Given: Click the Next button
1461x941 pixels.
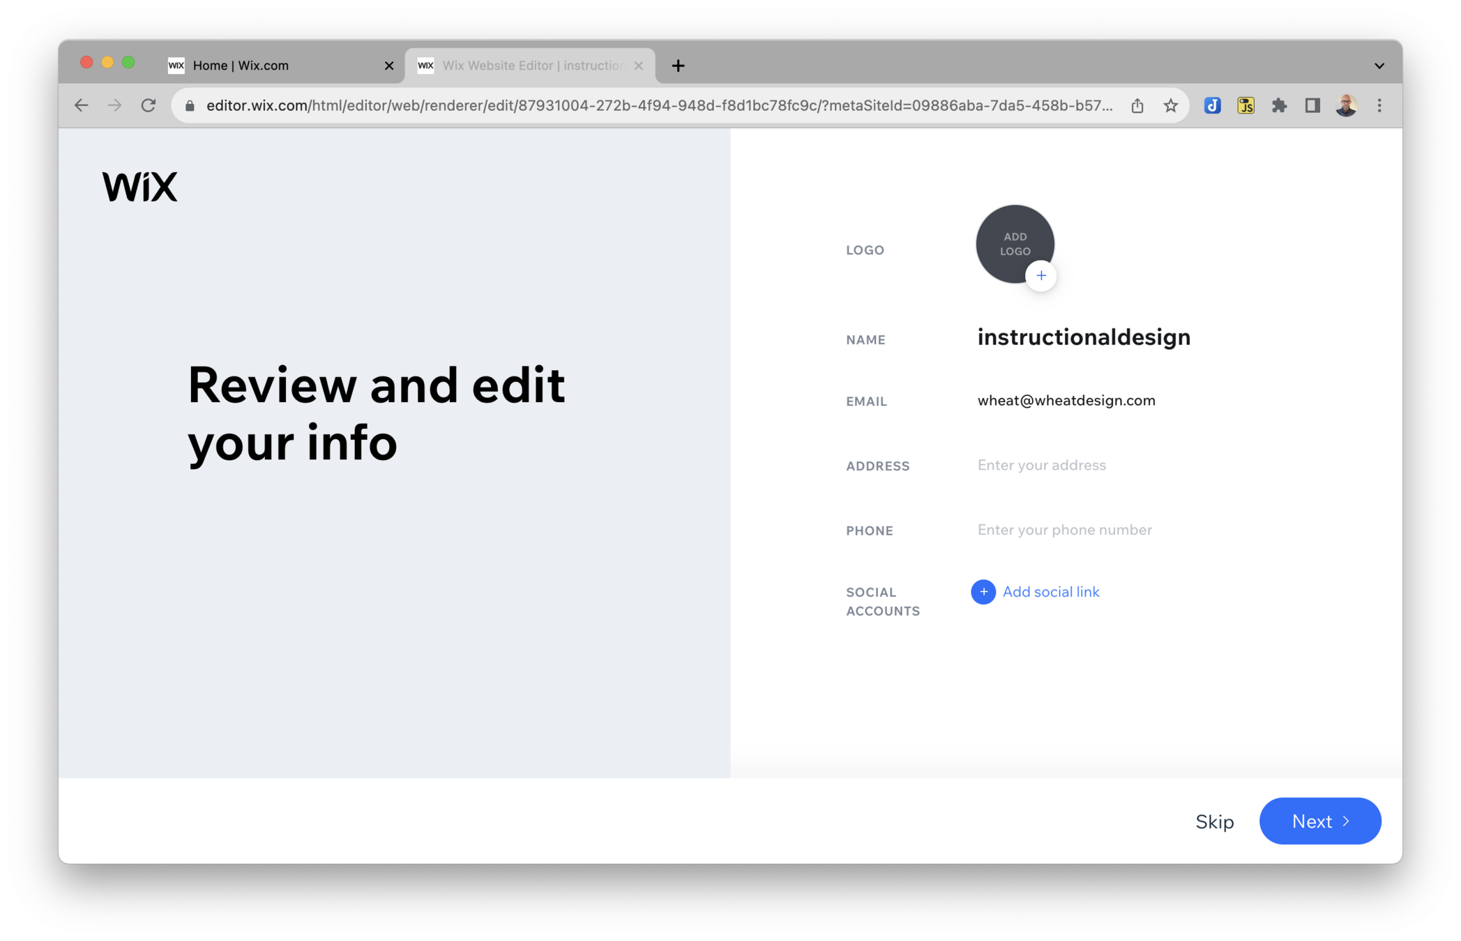Looking at the screenshot, I should pyautogui.click(x=1319, y=821).
